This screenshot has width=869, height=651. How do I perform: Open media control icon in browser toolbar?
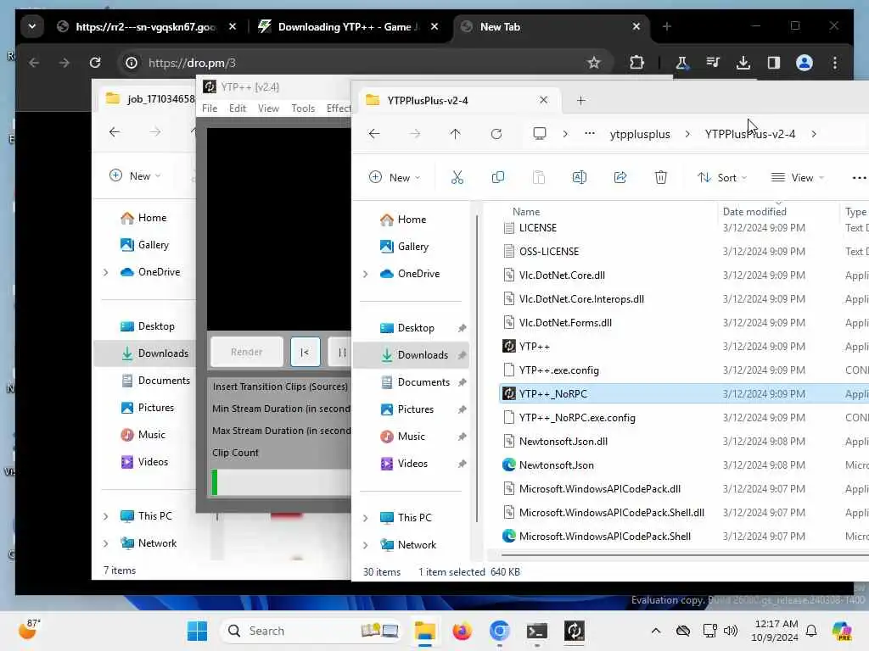click(713, 63)
